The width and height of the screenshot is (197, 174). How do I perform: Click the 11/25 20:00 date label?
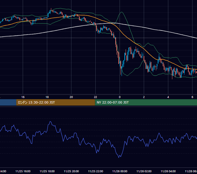71,171
